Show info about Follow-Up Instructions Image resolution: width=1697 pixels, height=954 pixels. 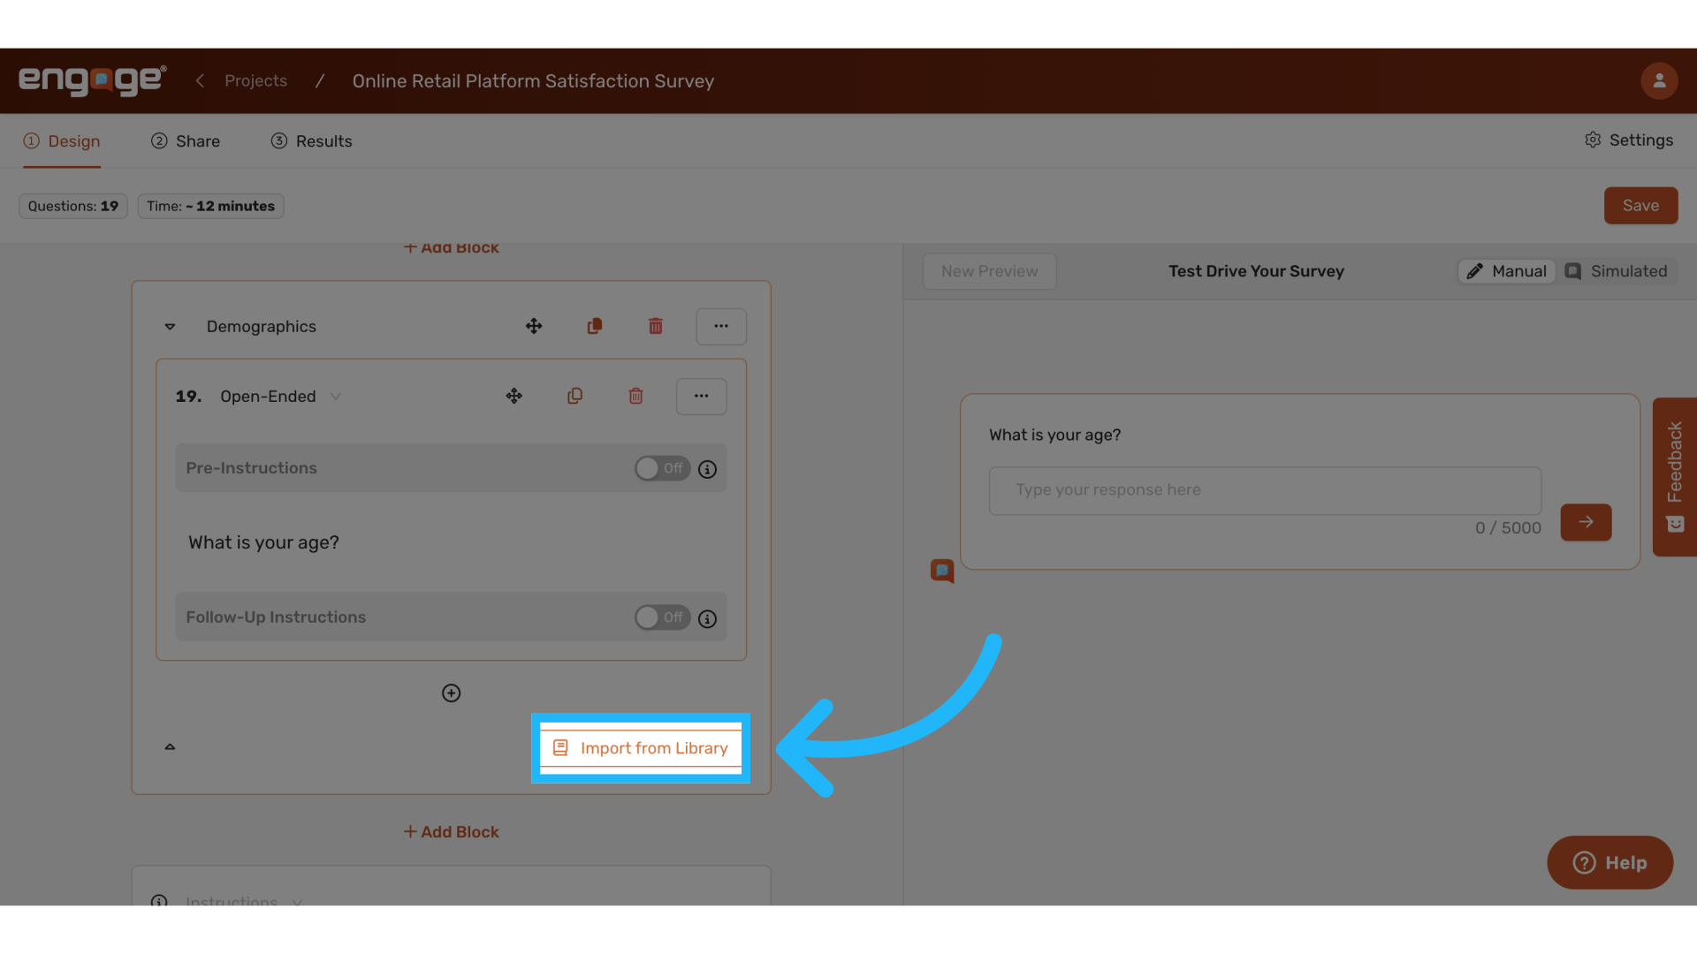[x=707, y=618]
